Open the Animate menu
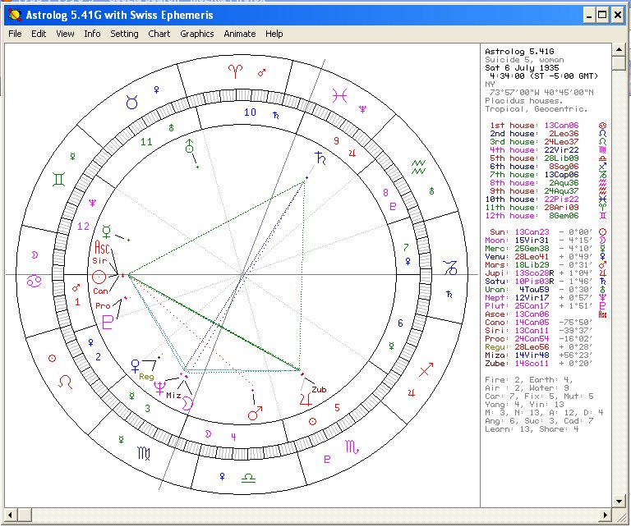 coord(240,34)
